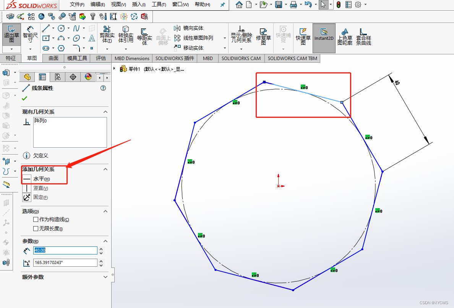The image size is (454, 308).
Task: Collapse the 添加几何关系 section
Action: click(x=105, y=169)
